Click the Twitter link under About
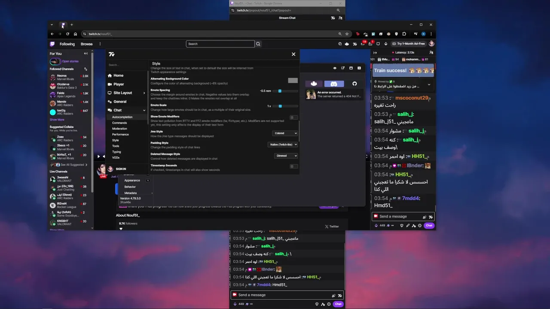The image size is (550, 309). click(332, 227)
